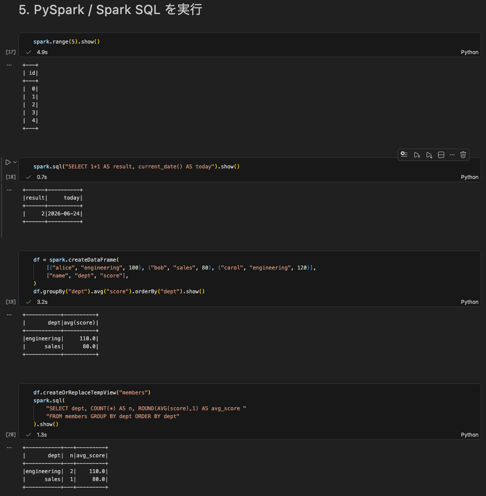486x496 pixels.
Task: Click success checkmark beside 4.9s
Action: click(x=29, y=52)
